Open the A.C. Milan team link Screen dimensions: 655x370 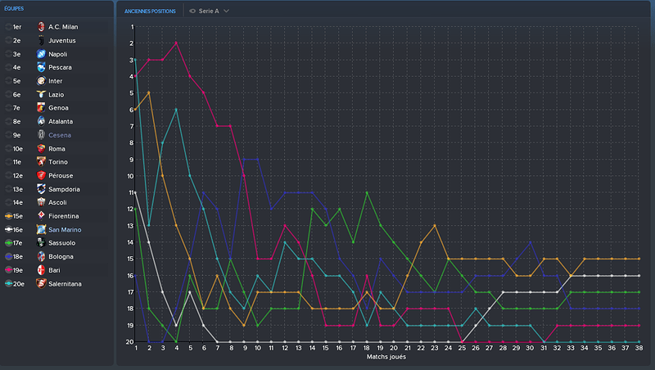click(x=63, y=27)
